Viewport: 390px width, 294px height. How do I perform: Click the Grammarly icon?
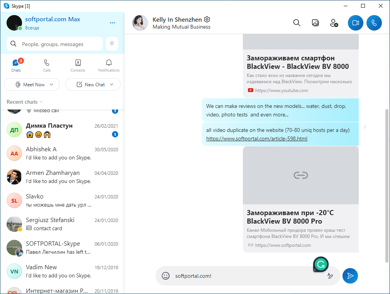point(321,264)
